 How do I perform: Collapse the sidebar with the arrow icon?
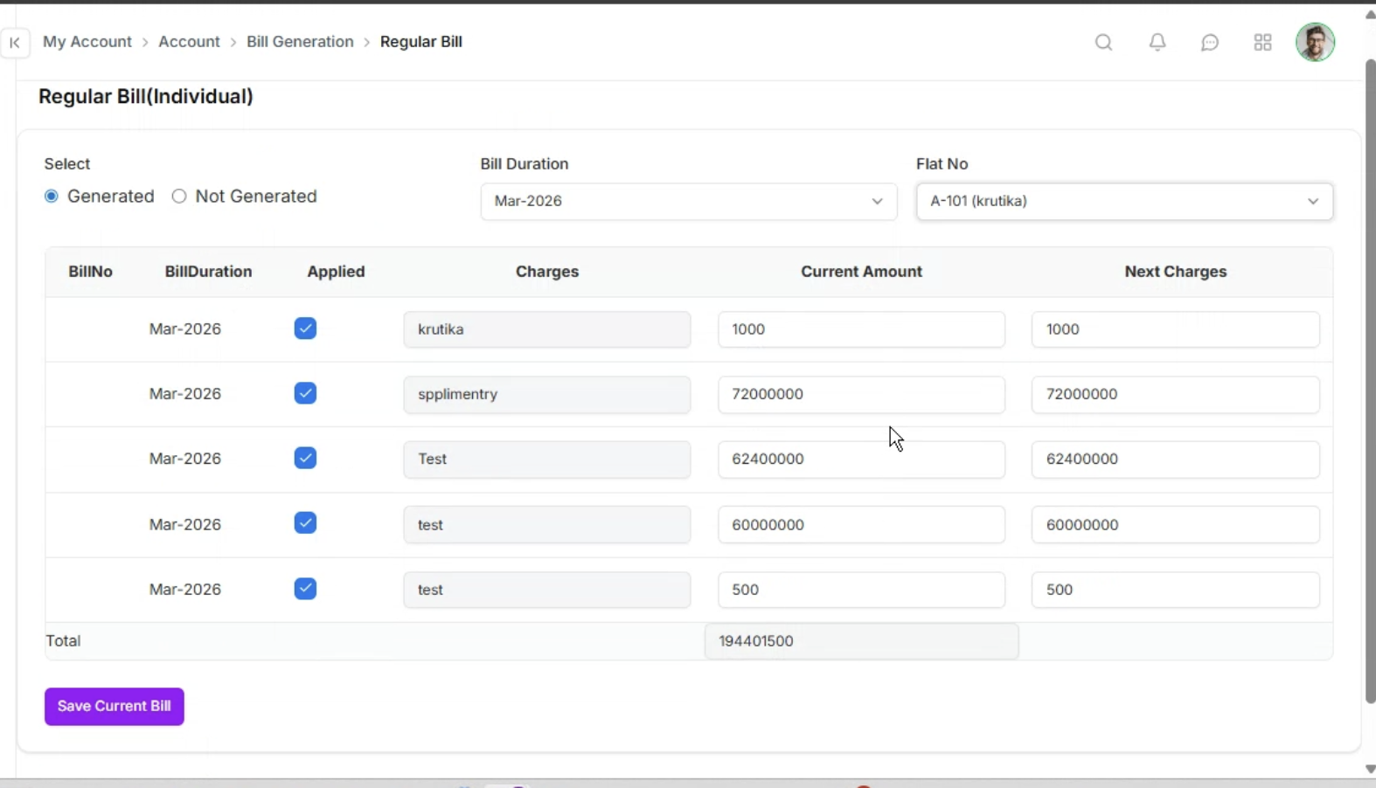click(x=15, y=43)
